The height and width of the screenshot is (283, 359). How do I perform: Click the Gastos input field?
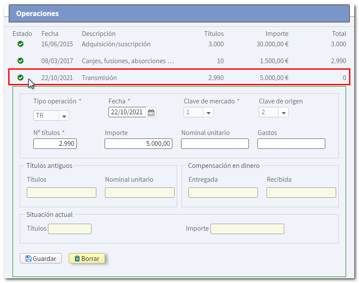291,144
